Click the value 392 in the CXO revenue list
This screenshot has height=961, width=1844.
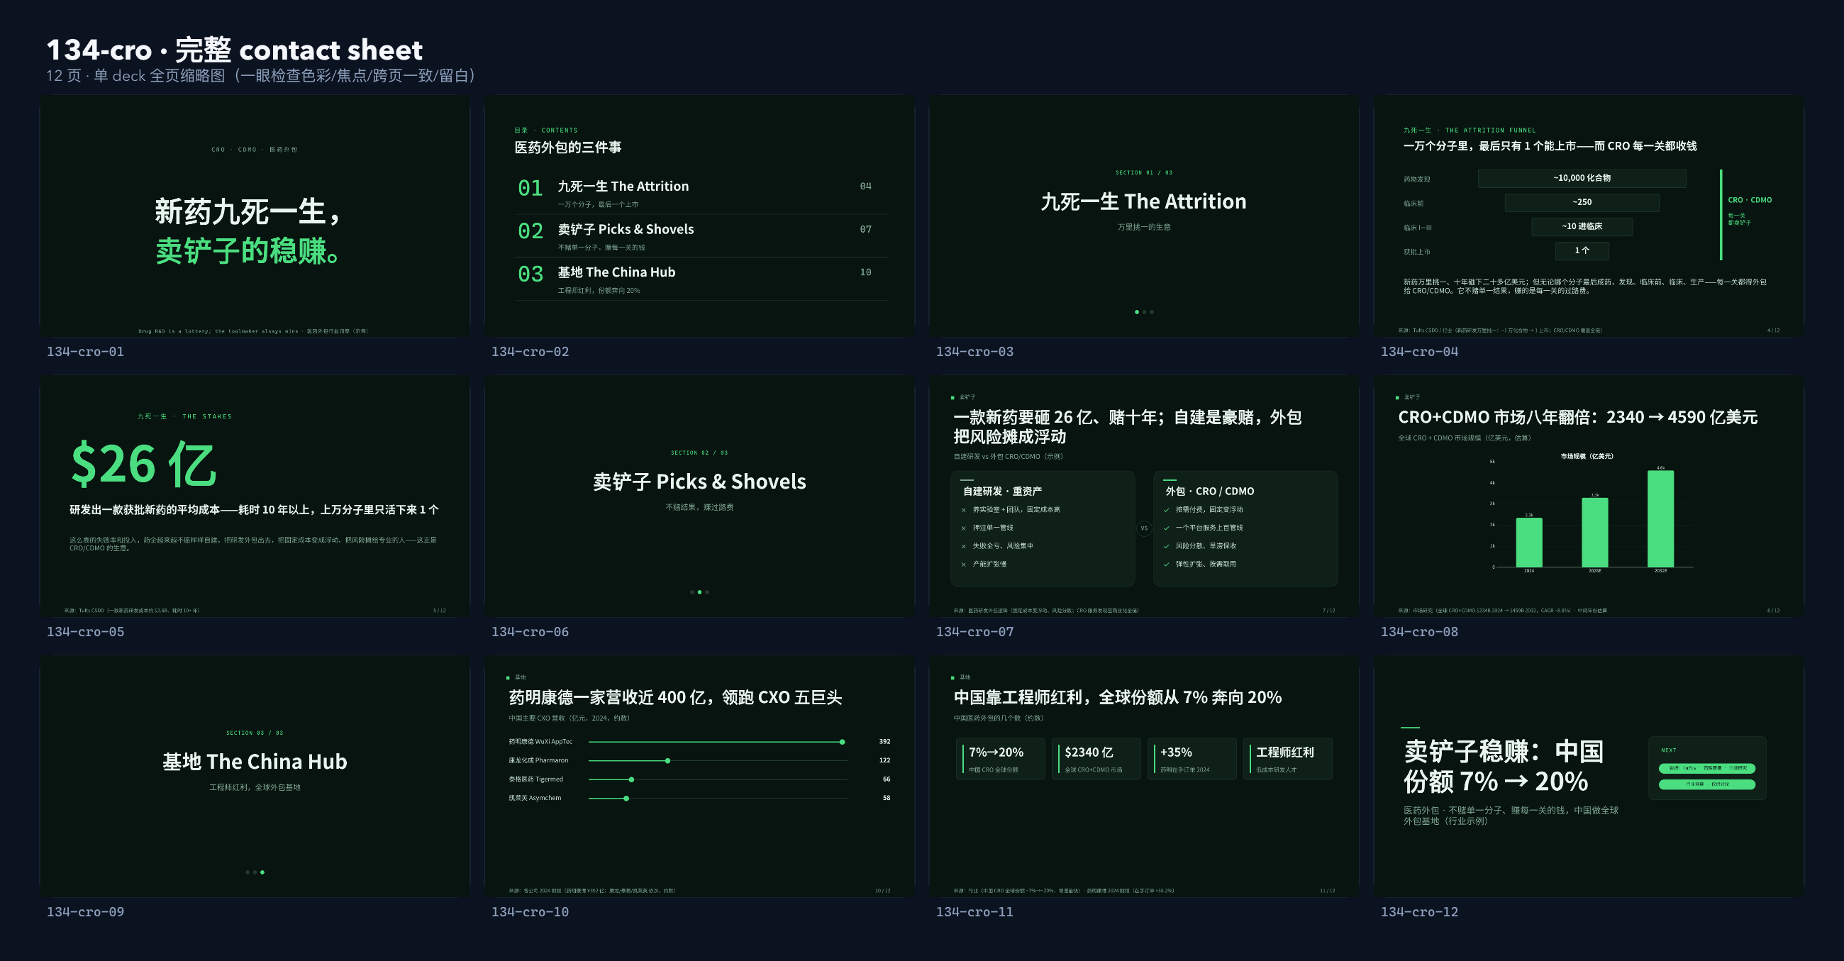885,742
